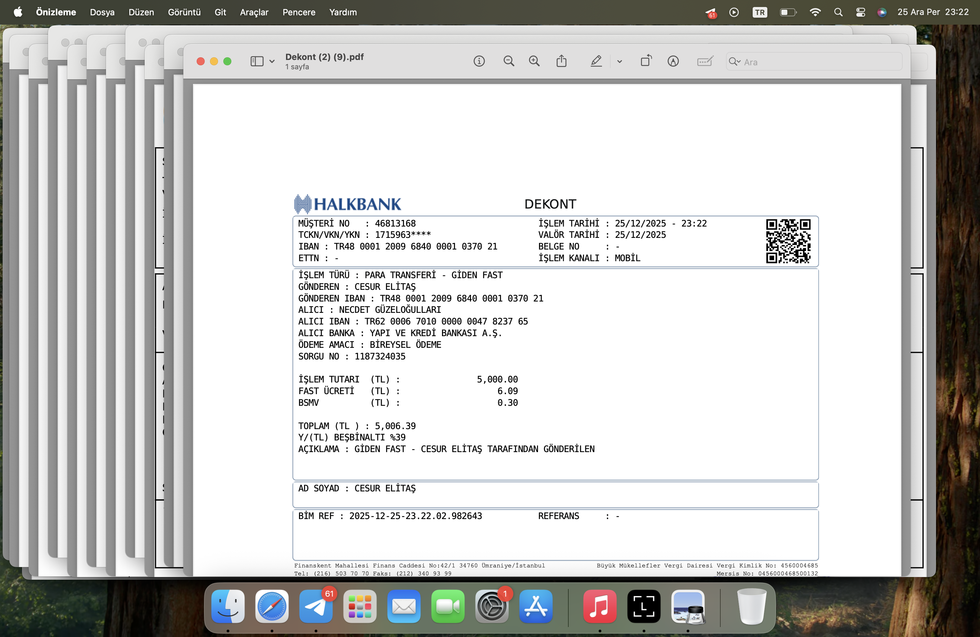Click the TOPLAM amount 5,006.39
Image resolution: width=980 pixels, height=637 pixels.
click(395, 426)
